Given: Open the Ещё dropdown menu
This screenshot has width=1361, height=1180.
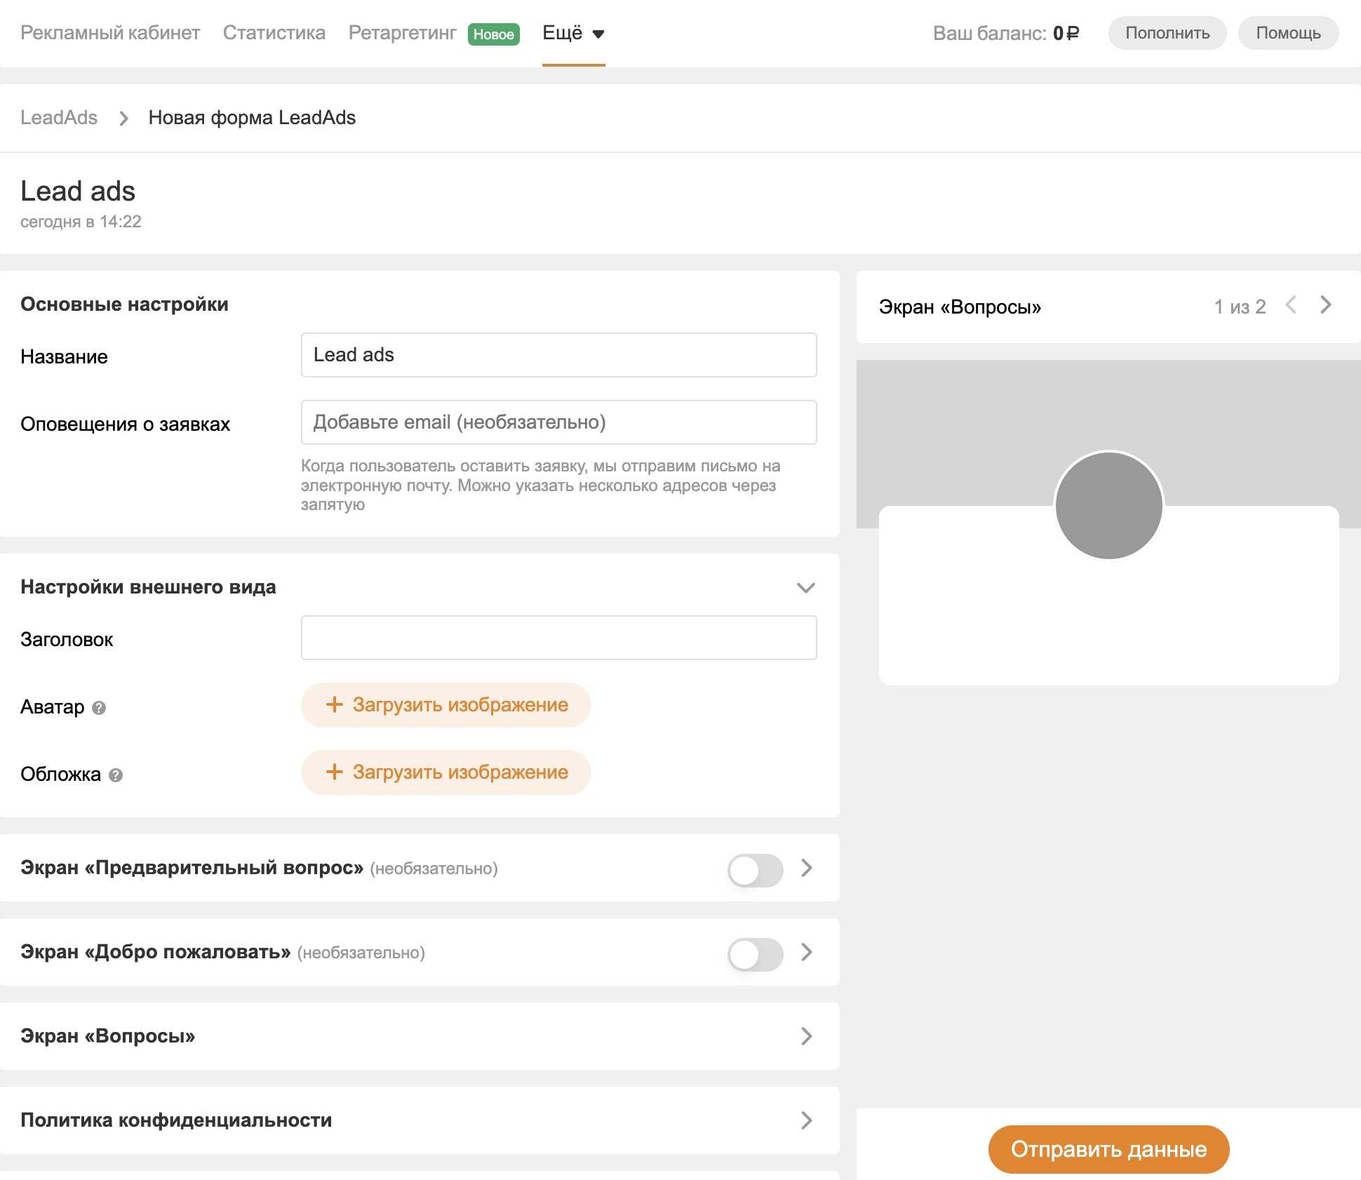Looking at the screenshot, I should [573, 33].
